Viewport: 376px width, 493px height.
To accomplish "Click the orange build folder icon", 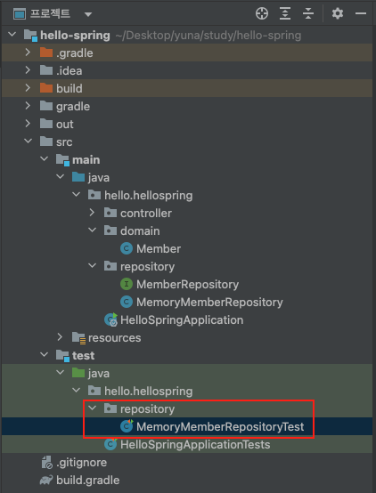I will coord(46,88).
